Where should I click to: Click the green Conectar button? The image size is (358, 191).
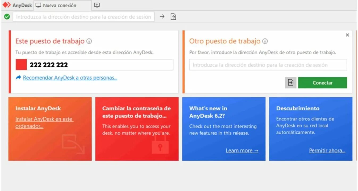point(323,83)
